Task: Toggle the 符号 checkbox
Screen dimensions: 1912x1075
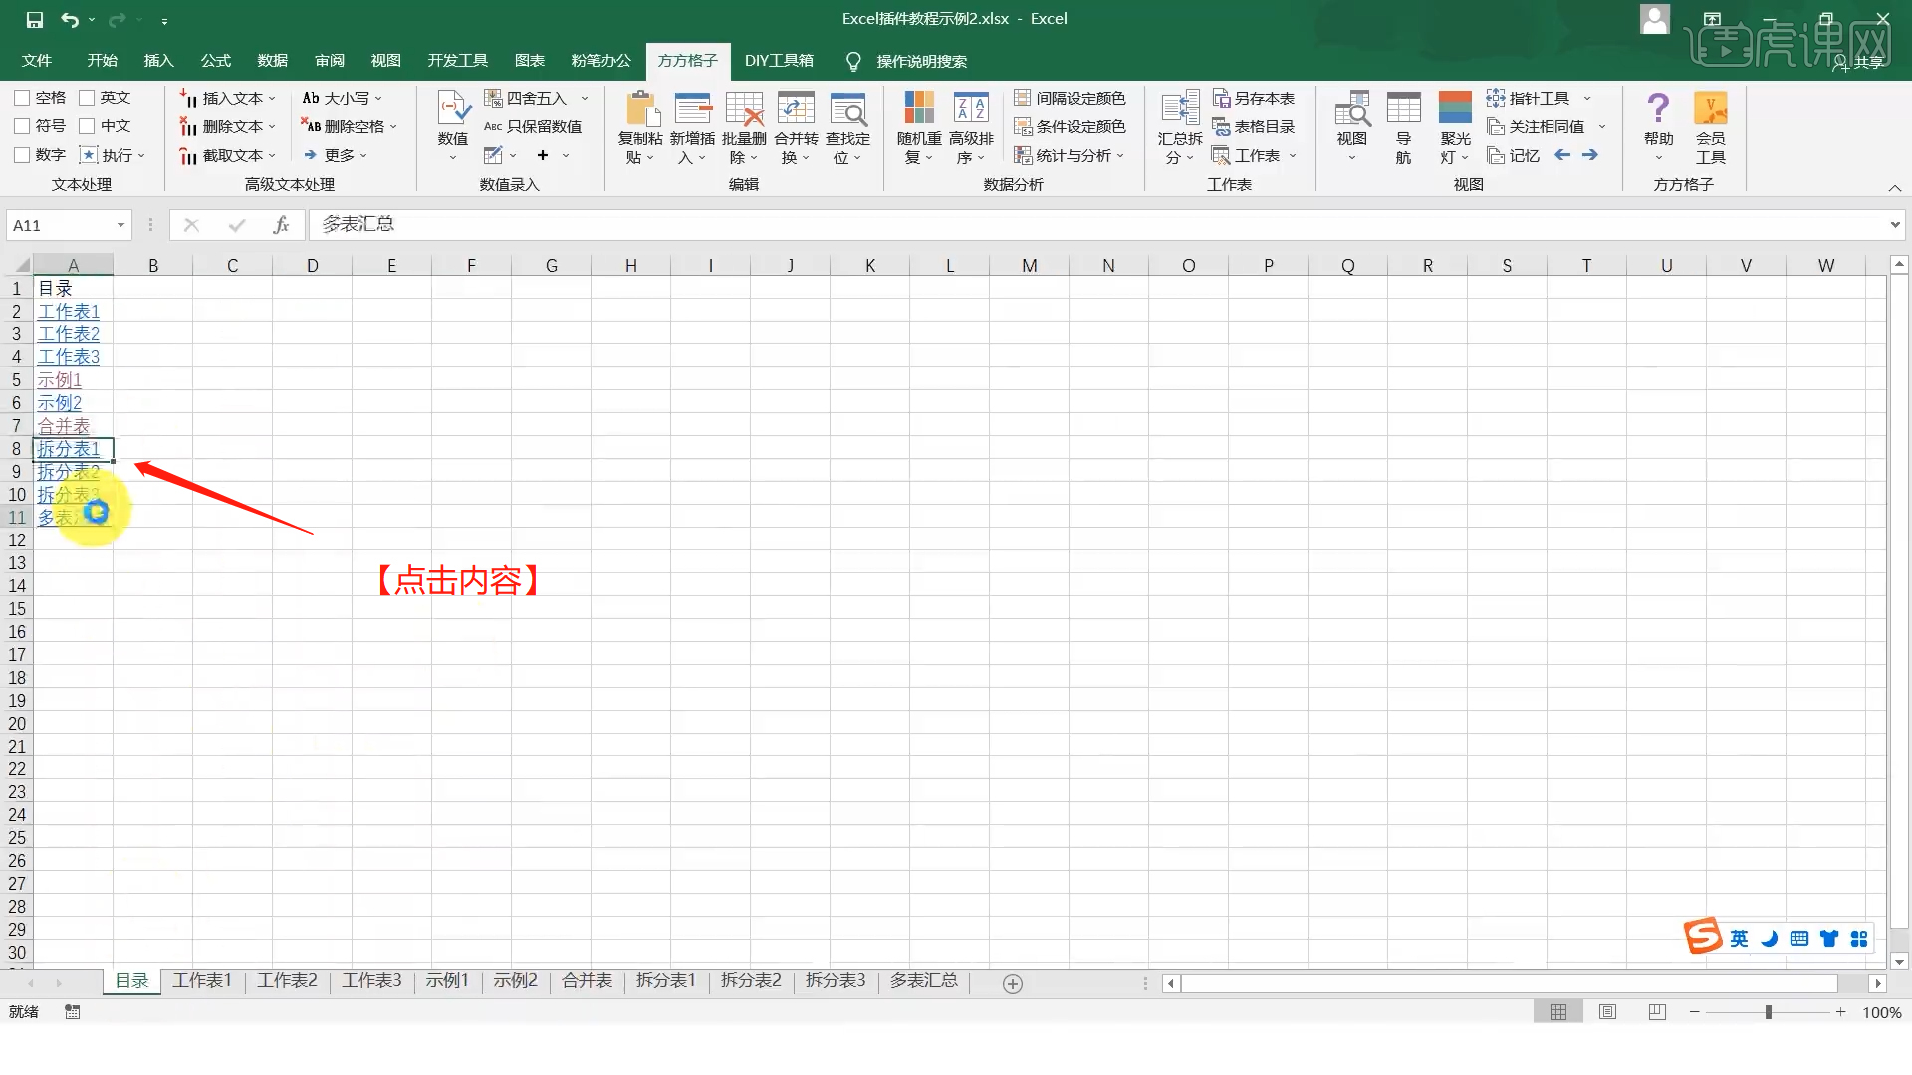Action: coord(22,126)
